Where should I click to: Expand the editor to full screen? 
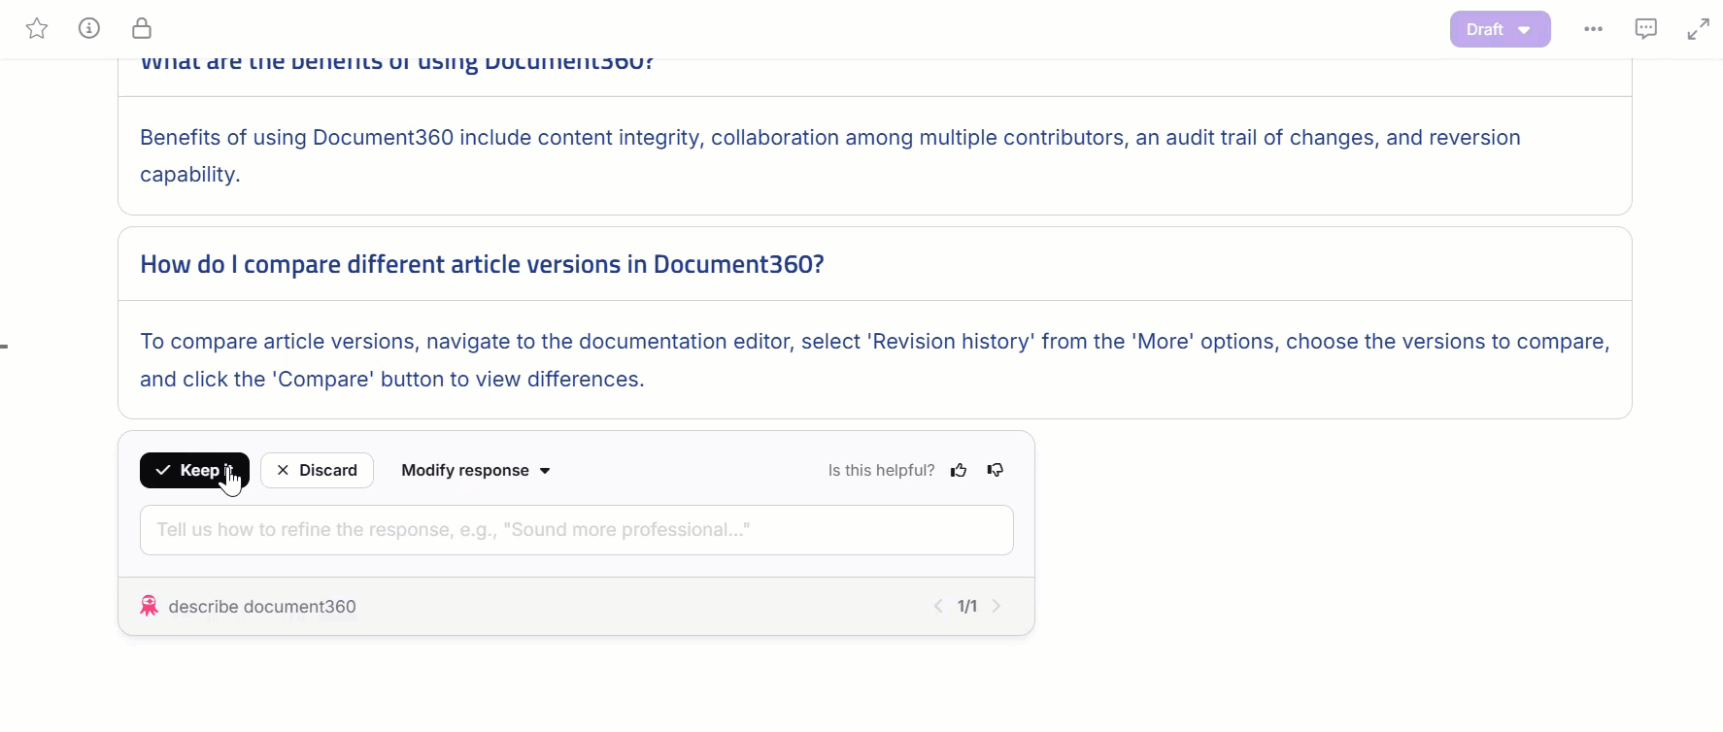(x=1698, y=29)
